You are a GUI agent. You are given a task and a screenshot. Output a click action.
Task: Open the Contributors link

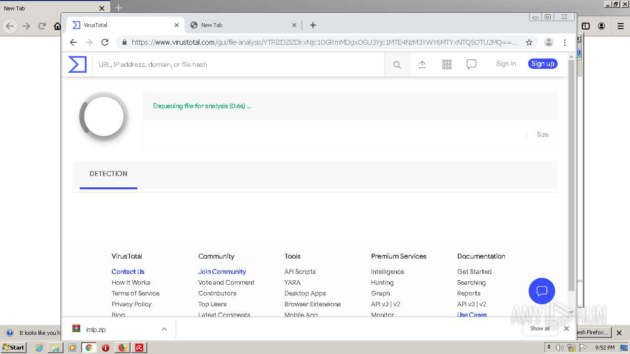pyautogui.click(x=217, y=293)
